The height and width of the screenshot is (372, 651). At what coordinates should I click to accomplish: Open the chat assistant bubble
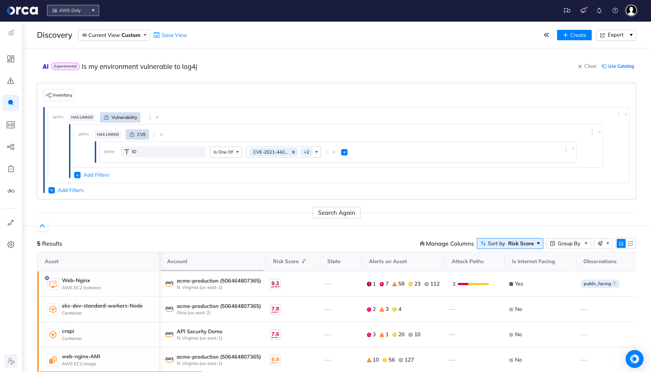point(634,359)
